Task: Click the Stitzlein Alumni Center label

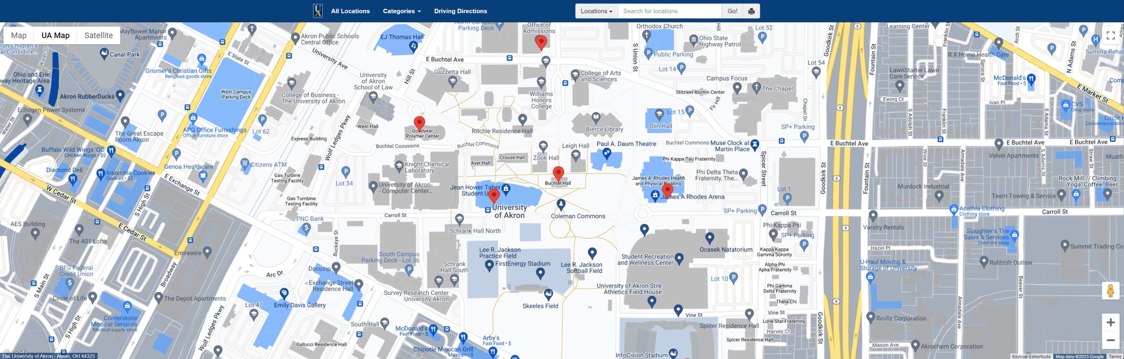Action: coord(700,92)
